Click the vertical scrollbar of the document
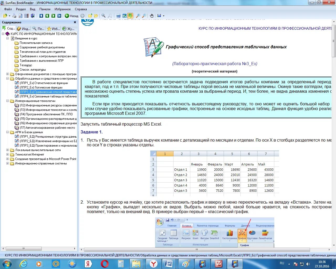Viewport: 336px width, 269px height. (334, 133)
